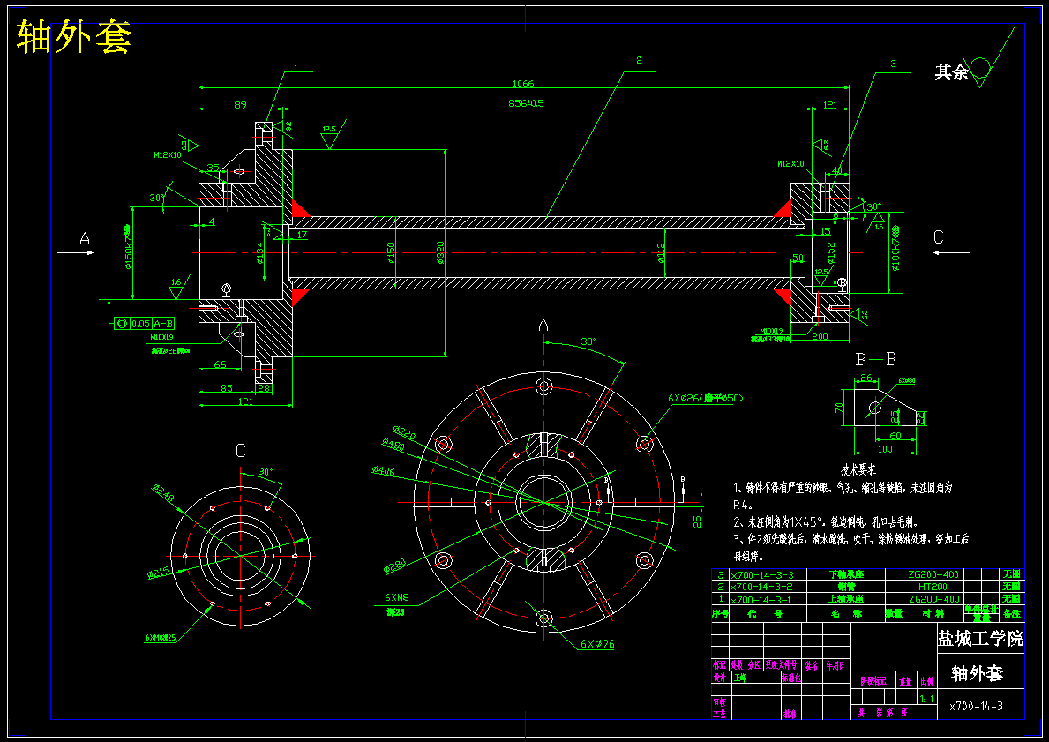This screenshot has width=1049, height=742.
Task: Click the '85' dimension under left flange
Action: click(227, 388)
